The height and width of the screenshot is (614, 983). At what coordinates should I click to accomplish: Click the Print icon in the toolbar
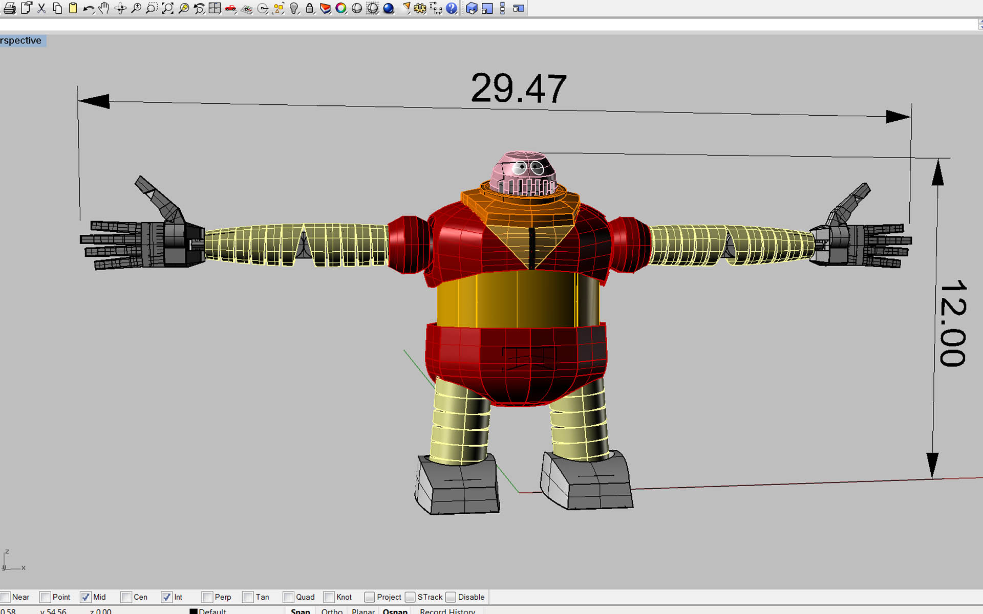coord(9,8)
